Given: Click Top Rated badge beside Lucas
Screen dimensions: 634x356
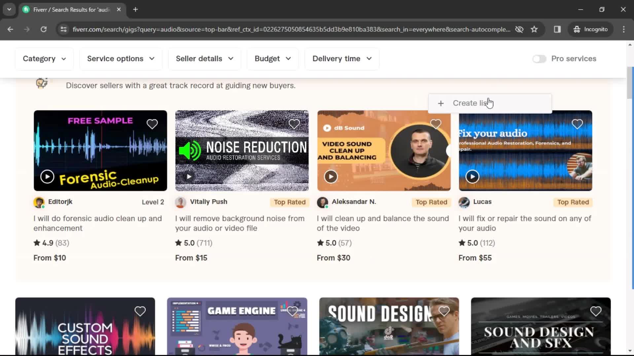Looking at the screenshot, I should [x=573, y=202].
